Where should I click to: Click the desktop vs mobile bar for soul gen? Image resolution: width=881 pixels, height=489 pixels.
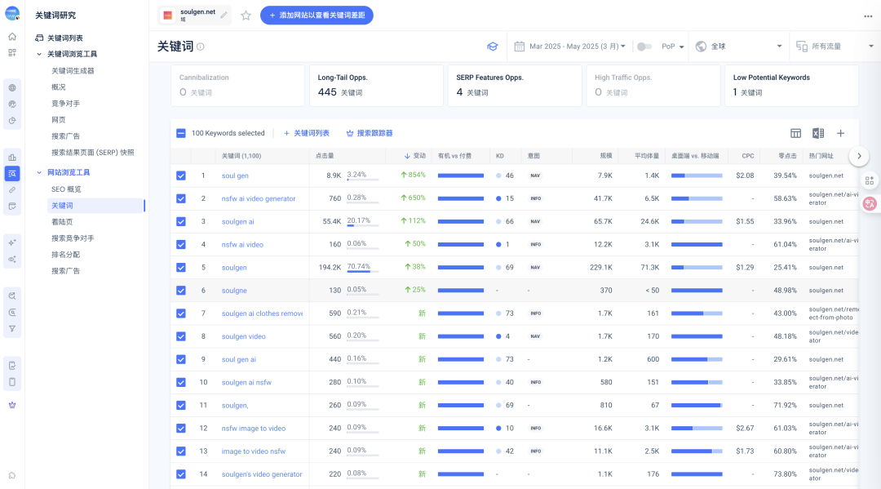[x=697, y=176]
